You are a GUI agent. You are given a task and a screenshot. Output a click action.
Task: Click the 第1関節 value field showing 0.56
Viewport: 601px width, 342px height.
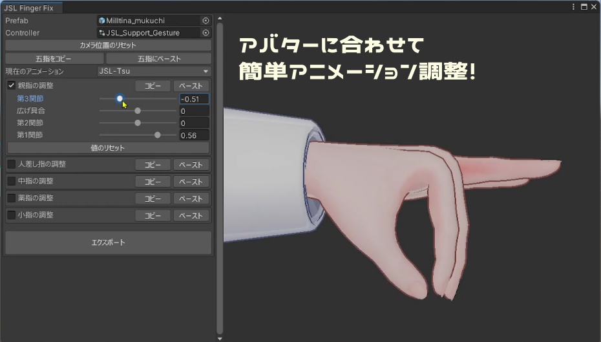coord(195,135)
